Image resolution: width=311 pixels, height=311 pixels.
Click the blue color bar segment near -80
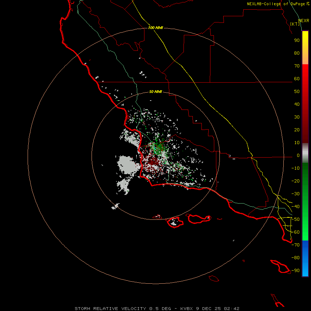point(305,258)
